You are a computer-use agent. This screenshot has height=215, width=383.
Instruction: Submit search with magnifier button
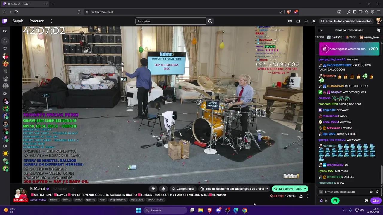[x=210, y=21]
